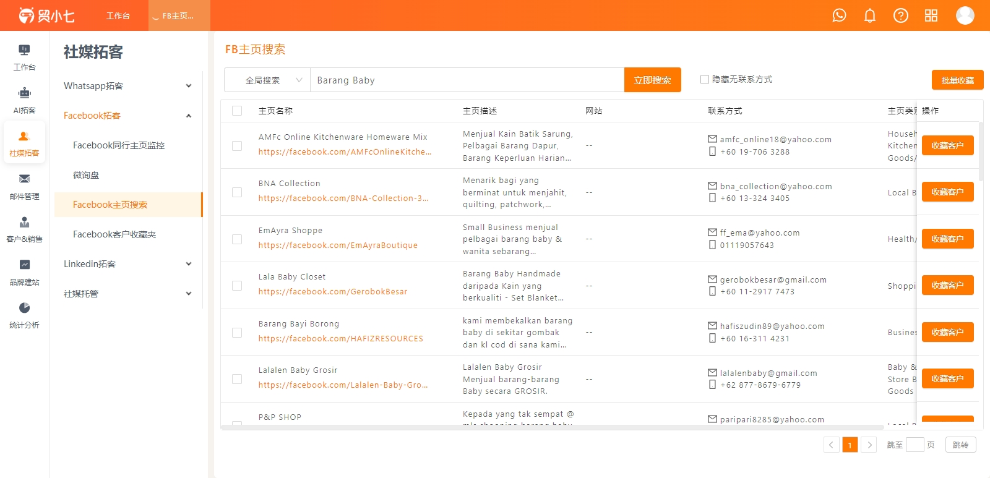
Task: Open the apps grid icon in header
Action: pyautogui.click(x=931, y=15)
